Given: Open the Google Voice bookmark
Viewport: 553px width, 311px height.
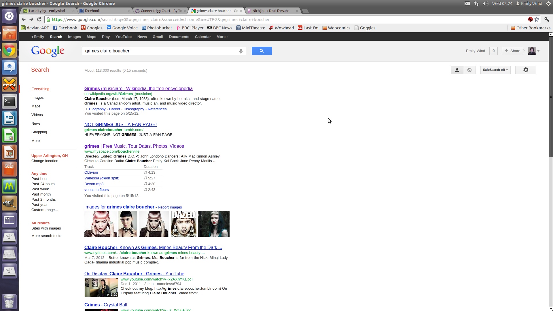Looking at the screenshot, I should pyautogui.click(x=122, y=28).
